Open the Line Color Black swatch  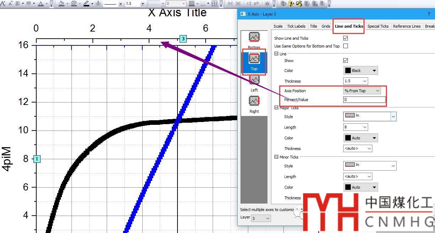click(x=361, y=71)
